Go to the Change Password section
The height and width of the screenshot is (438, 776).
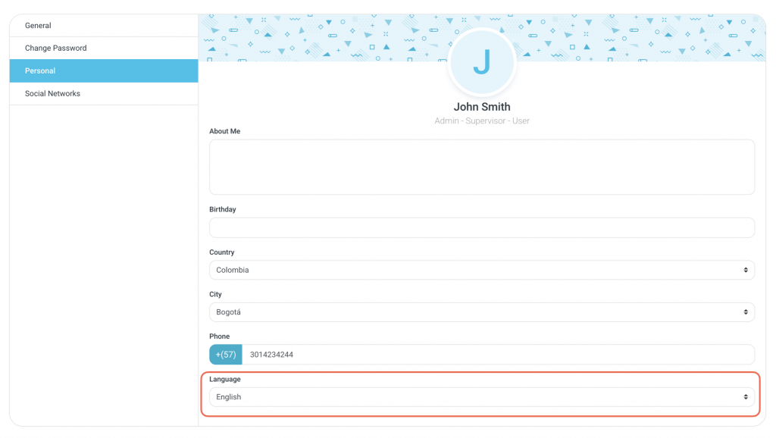tap(56, 48)
